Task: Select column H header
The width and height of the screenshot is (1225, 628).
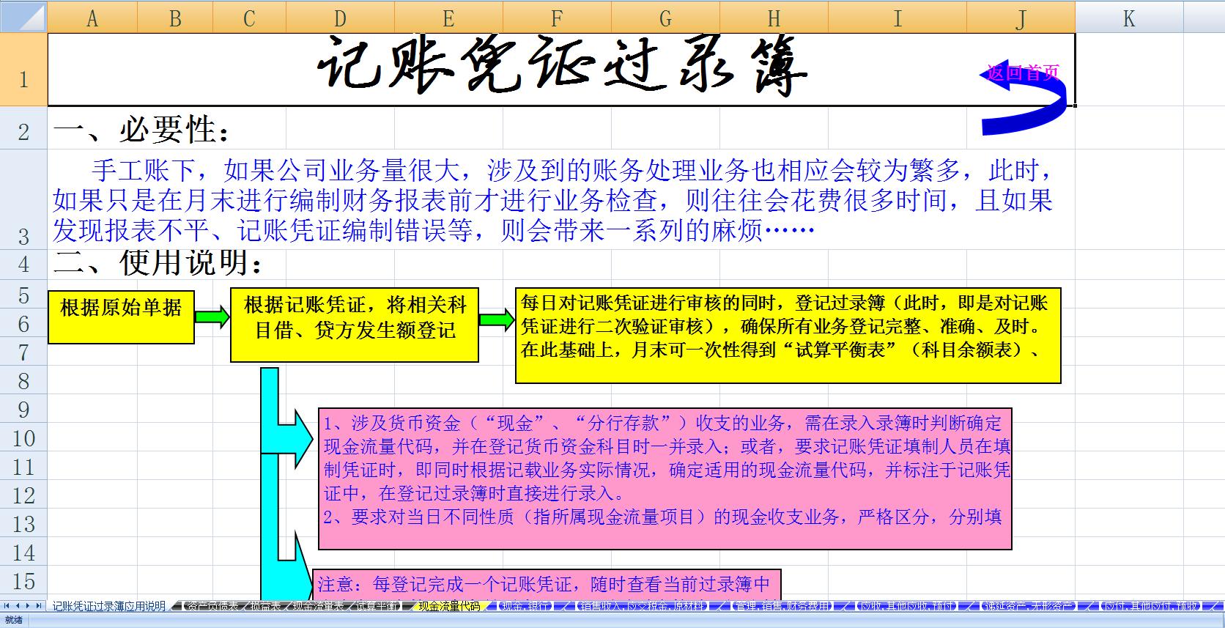Action: (x=774, y=17)
